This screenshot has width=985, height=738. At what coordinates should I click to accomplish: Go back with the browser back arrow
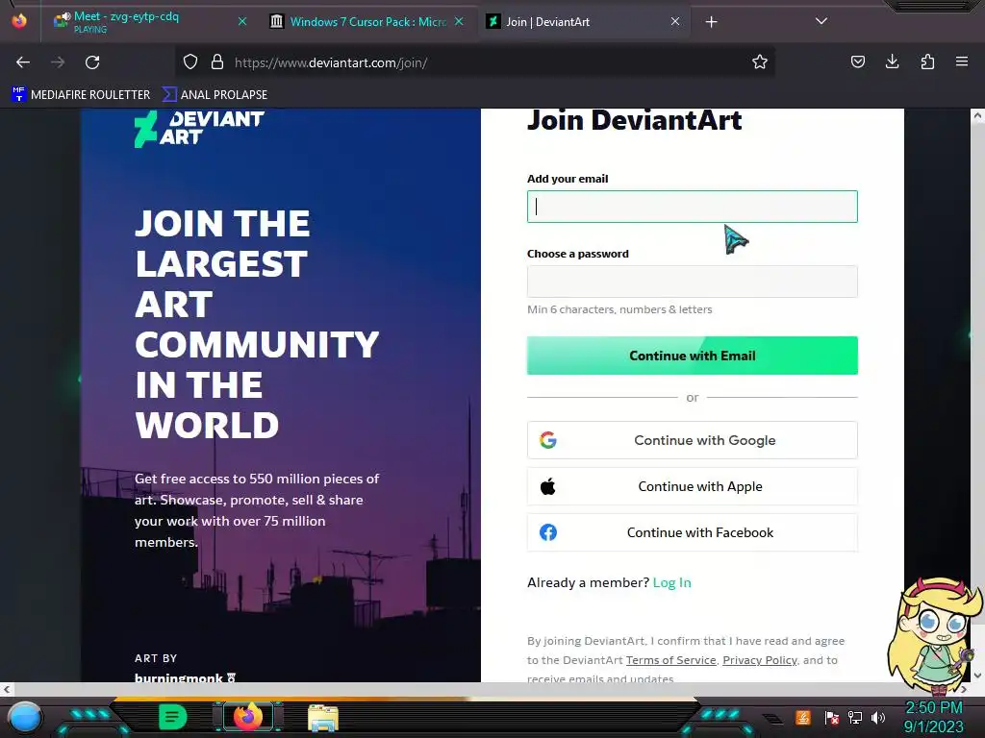click(23, 62)
